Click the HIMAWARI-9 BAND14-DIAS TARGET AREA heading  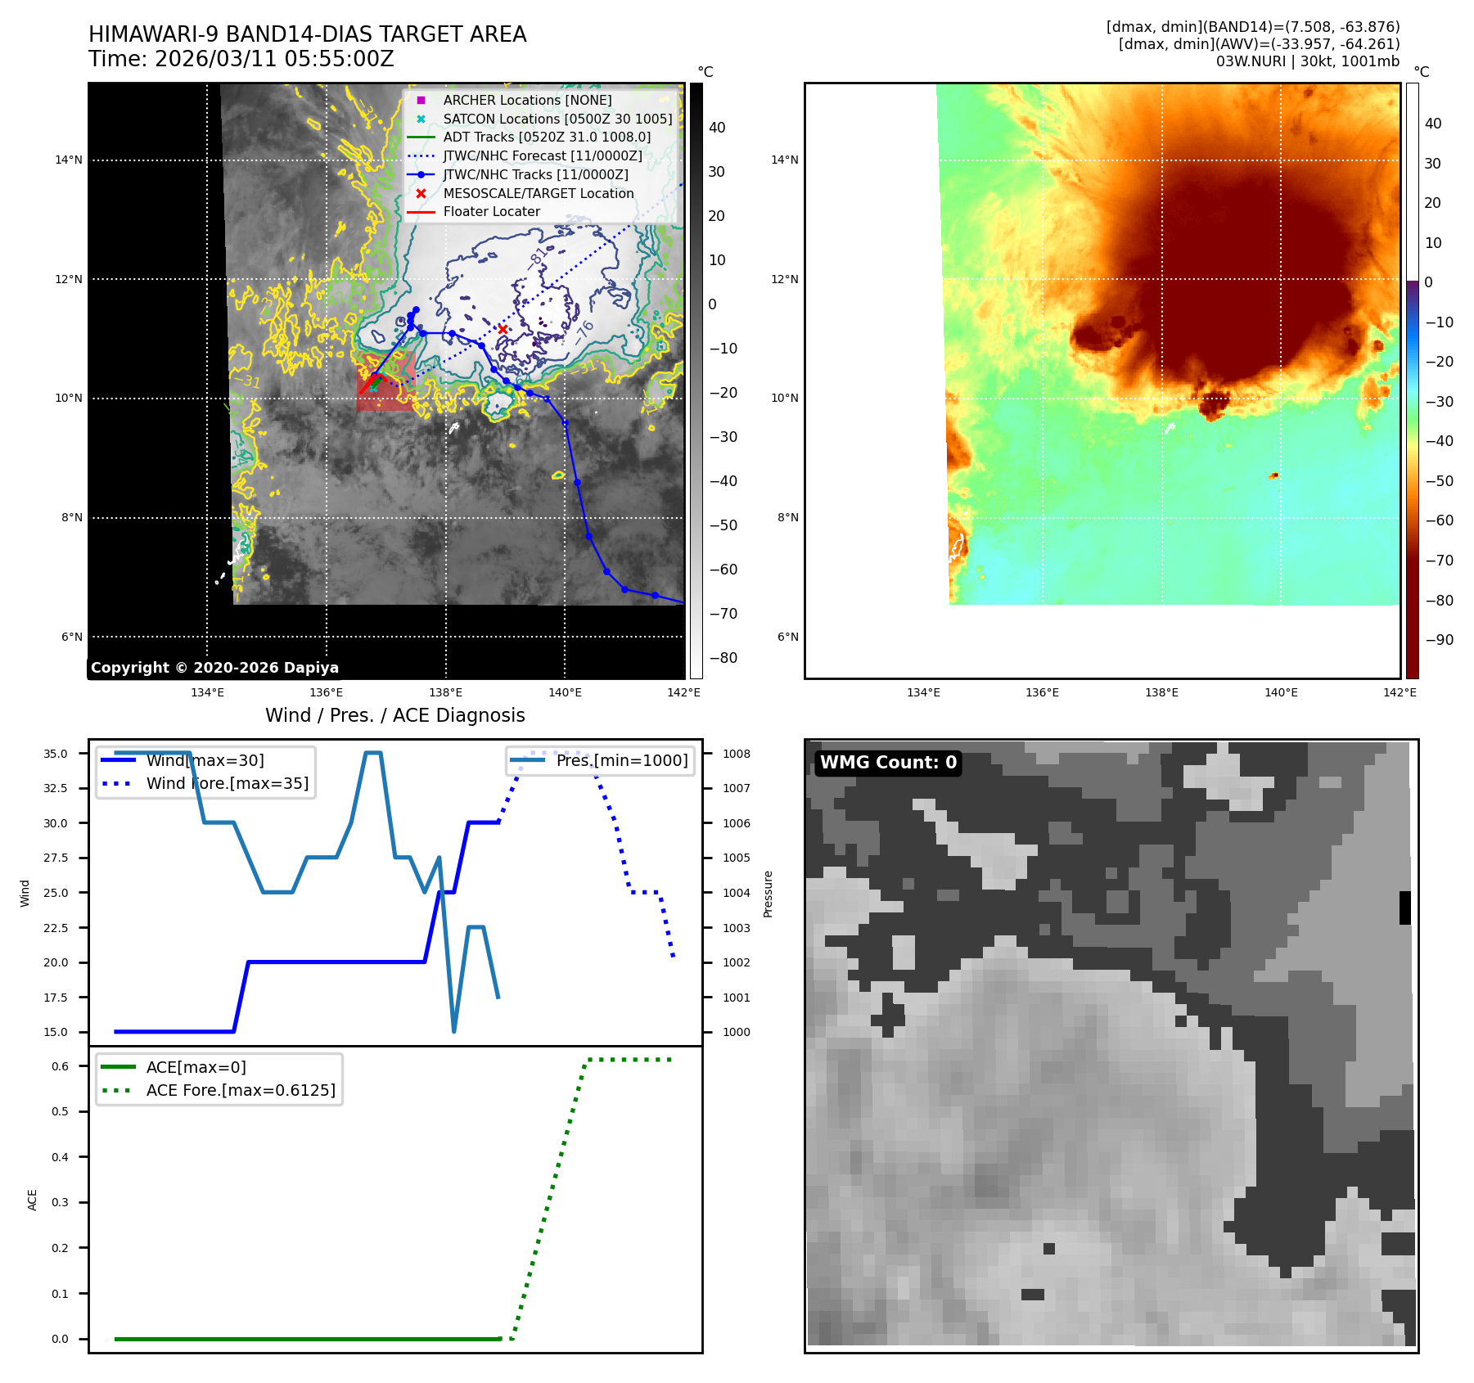pos(307,34)
